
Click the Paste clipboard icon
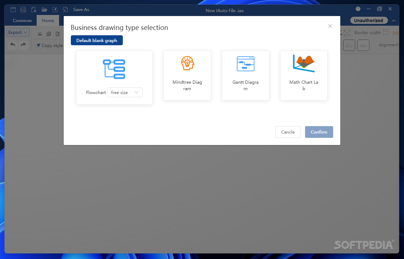coord(57,34)
